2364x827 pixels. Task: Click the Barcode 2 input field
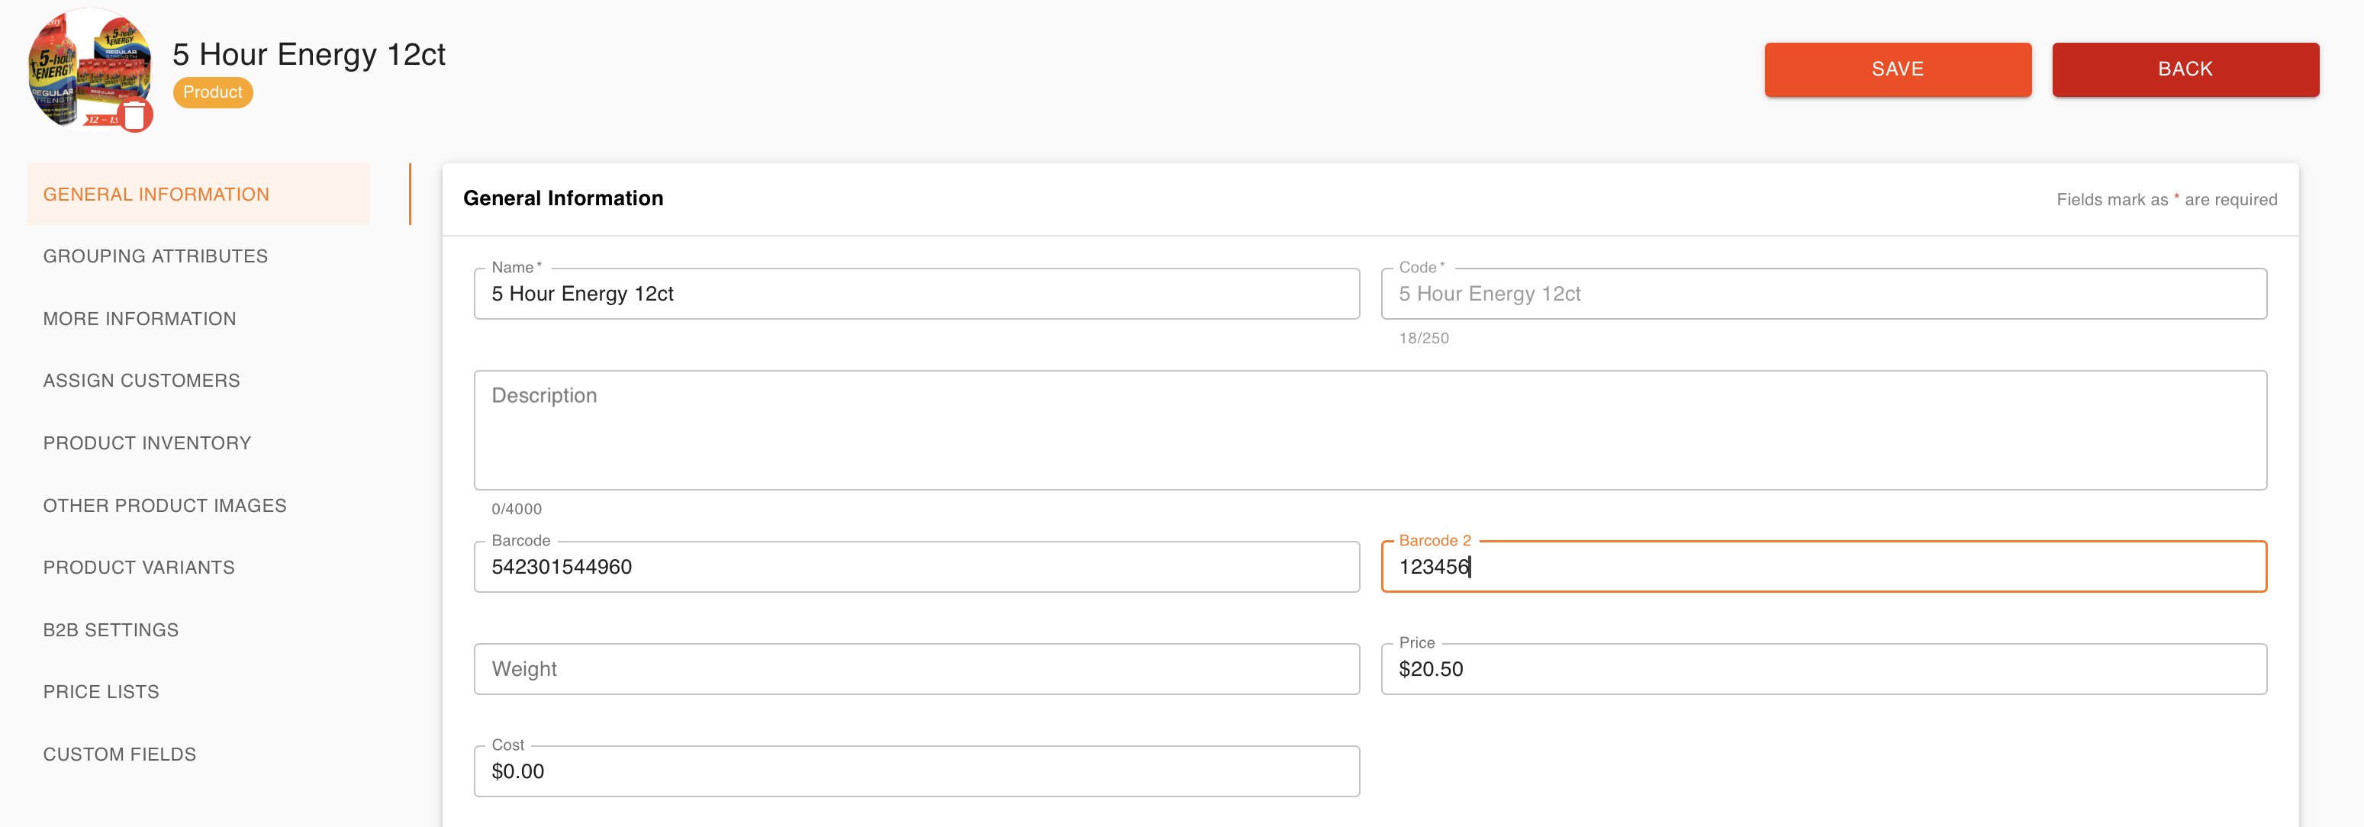pos(1824,566)
